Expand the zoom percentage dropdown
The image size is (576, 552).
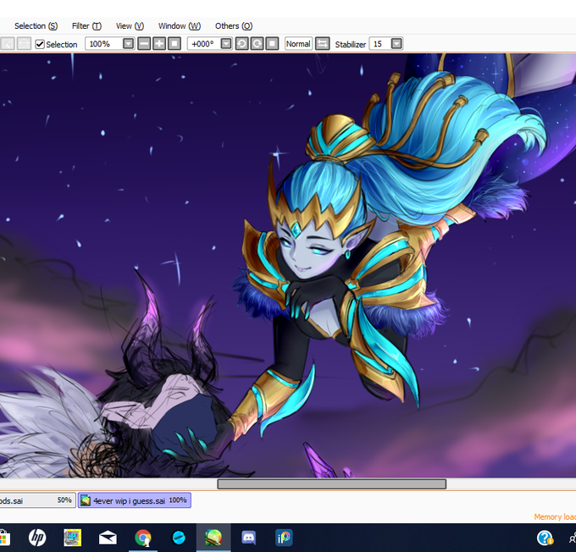(x=128, y=44)
